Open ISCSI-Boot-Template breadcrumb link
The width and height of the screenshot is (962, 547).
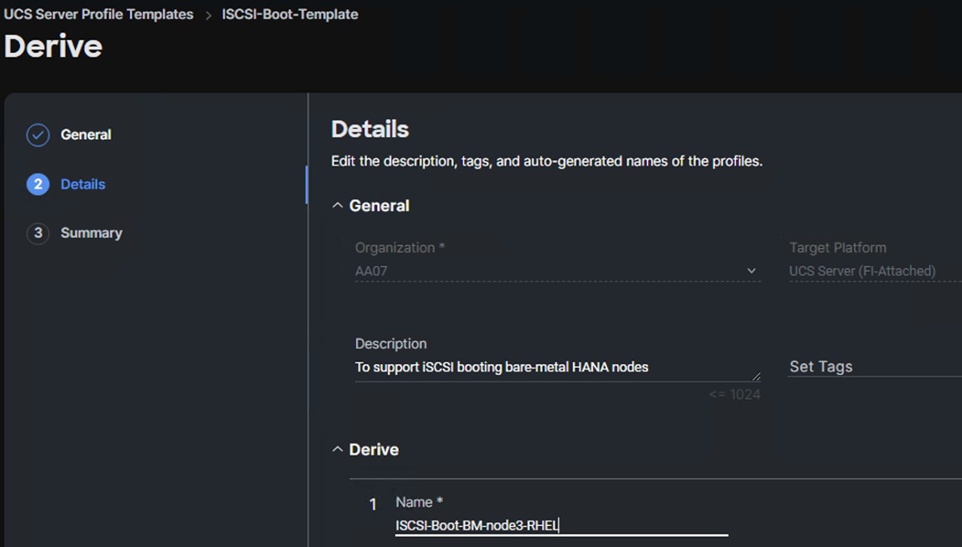coord(289,14)
